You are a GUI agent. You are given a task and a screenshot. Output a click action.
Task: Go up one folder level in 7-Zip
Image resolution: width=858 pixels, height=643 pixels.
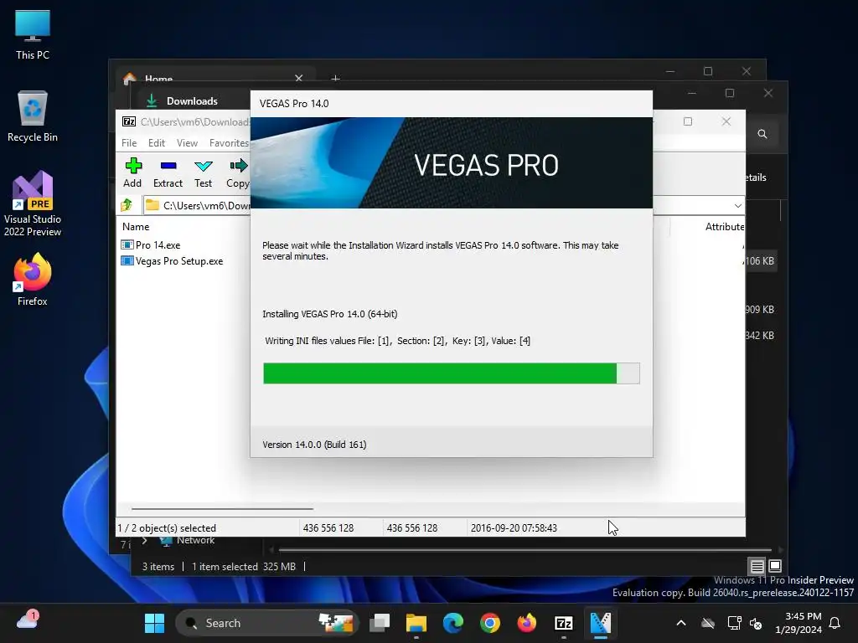coord(127,205)
